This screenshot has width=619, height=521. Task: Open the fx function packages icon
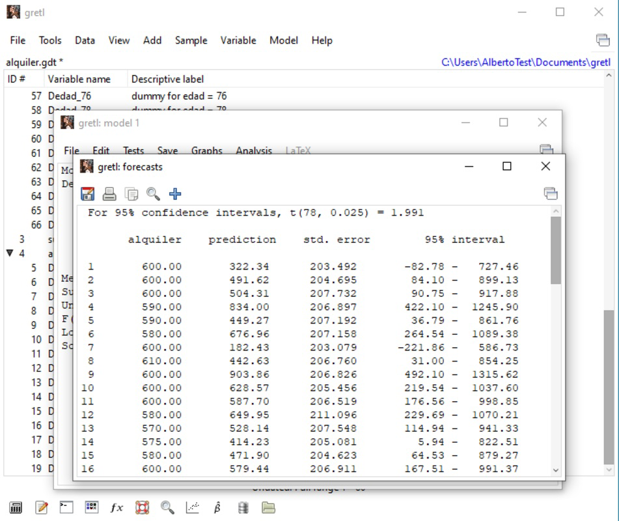[117, 507]
